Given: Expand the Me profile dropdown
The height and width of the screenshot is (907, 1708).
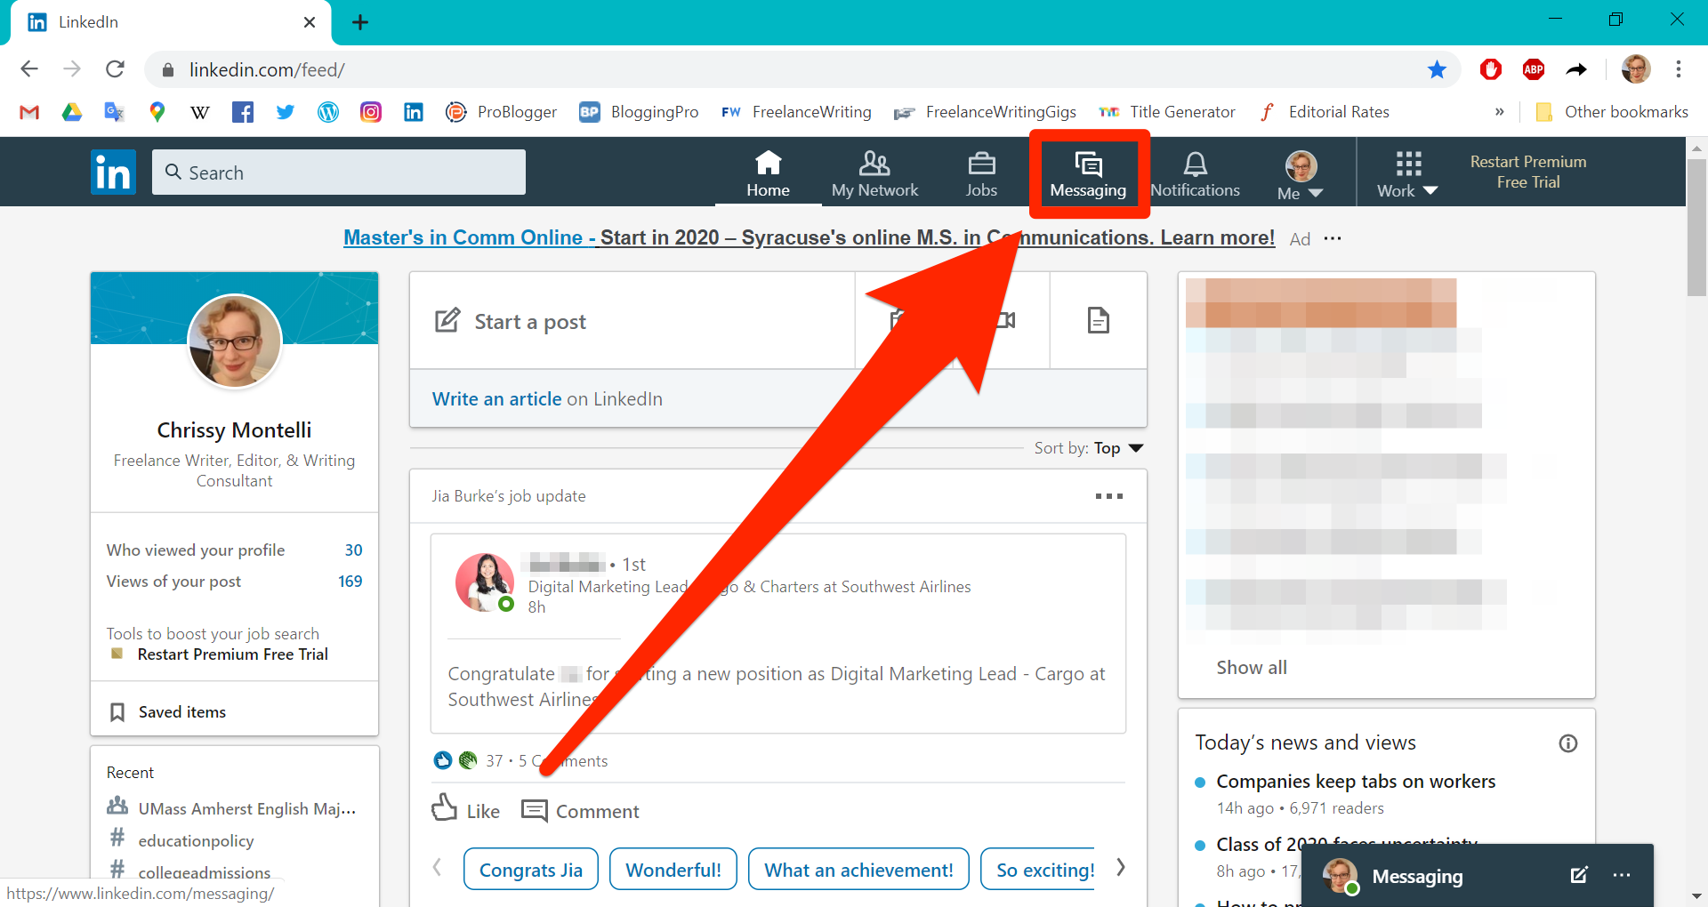Looking at the screenshot, I should 1301,174.
